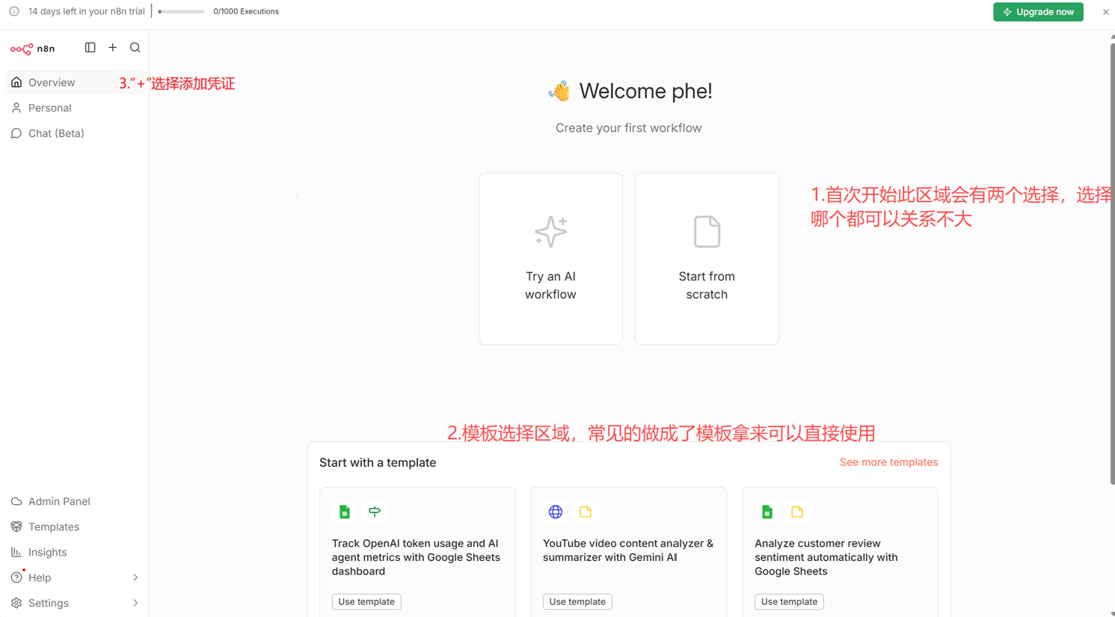Open Templates page from sidebar
The image size is (1115, 617).
click(74, 527)
